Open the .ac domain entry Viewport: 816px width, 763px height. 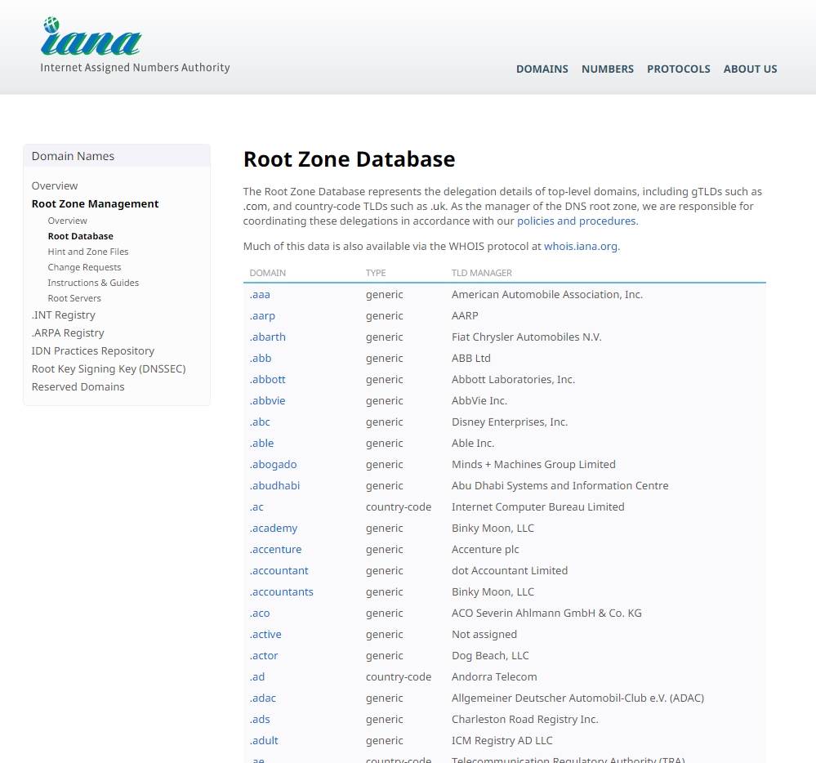tap(256, 507)
